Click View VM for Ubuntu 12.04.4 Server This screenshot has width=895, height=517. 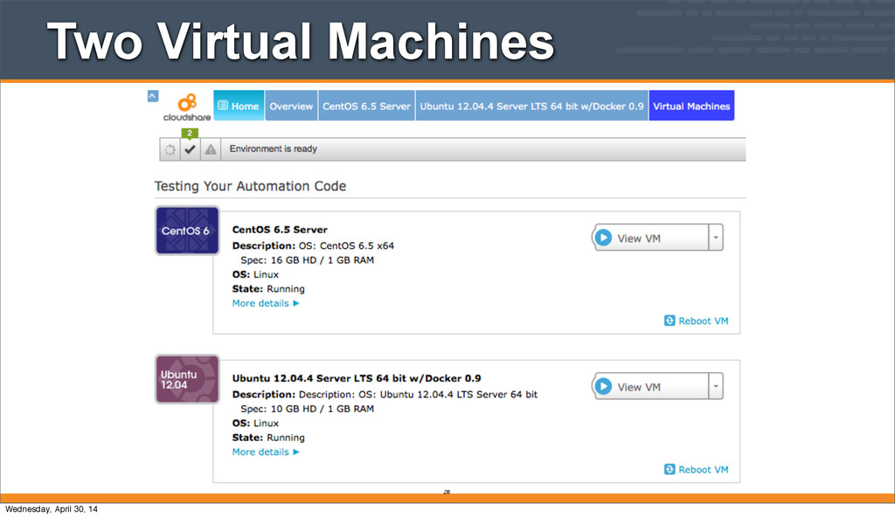click(650, 387)
